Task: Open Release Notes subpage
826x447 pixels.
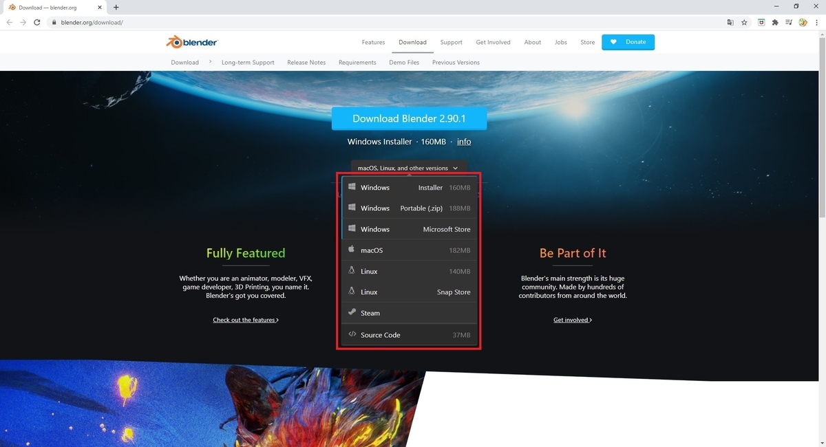Action: point(306,62)
